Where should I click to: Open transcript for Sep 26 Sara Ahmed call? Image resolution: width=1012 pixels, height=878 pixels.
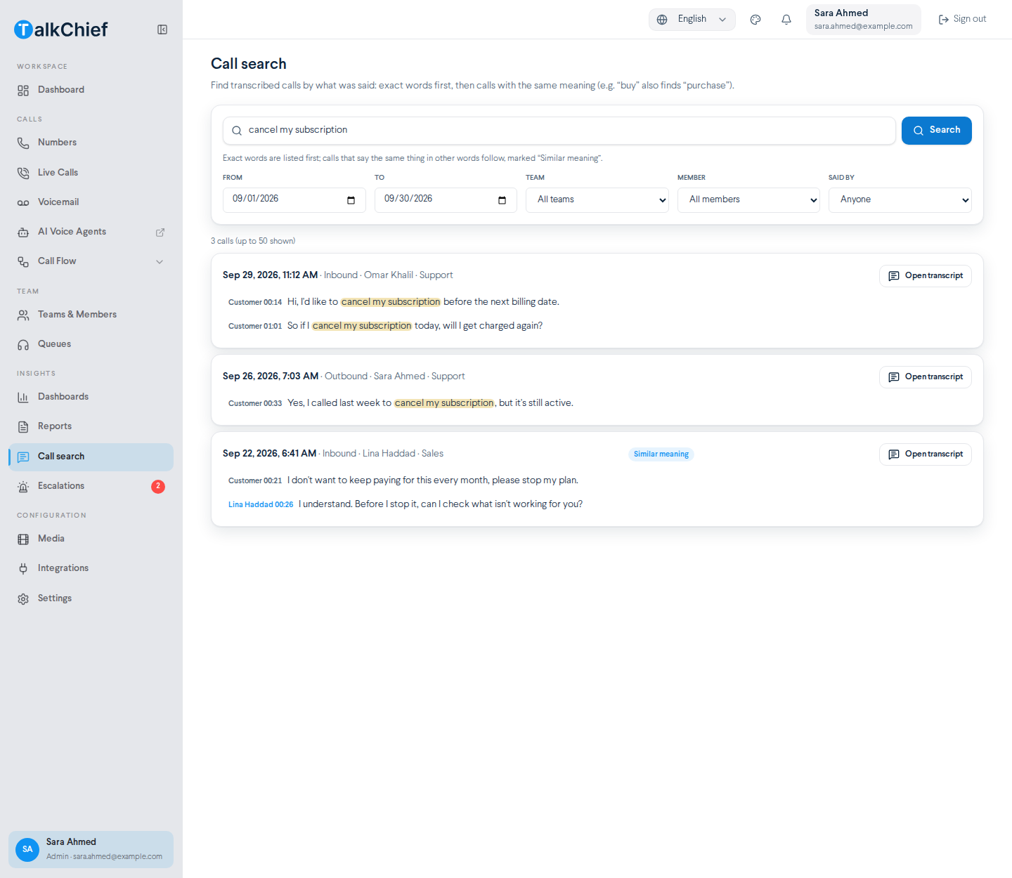click(x=926, y=377)
